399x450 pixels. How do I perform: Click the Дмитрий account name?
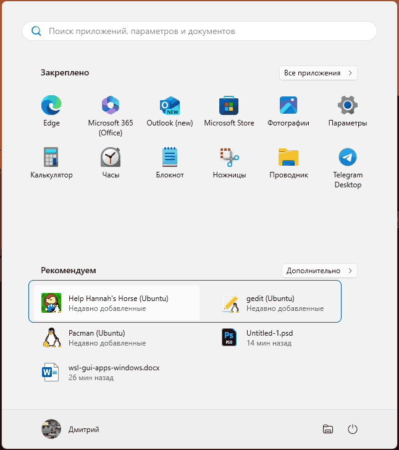click(x=84, y=430)
